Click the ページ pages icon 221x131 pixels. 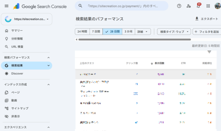pos(7,92)
